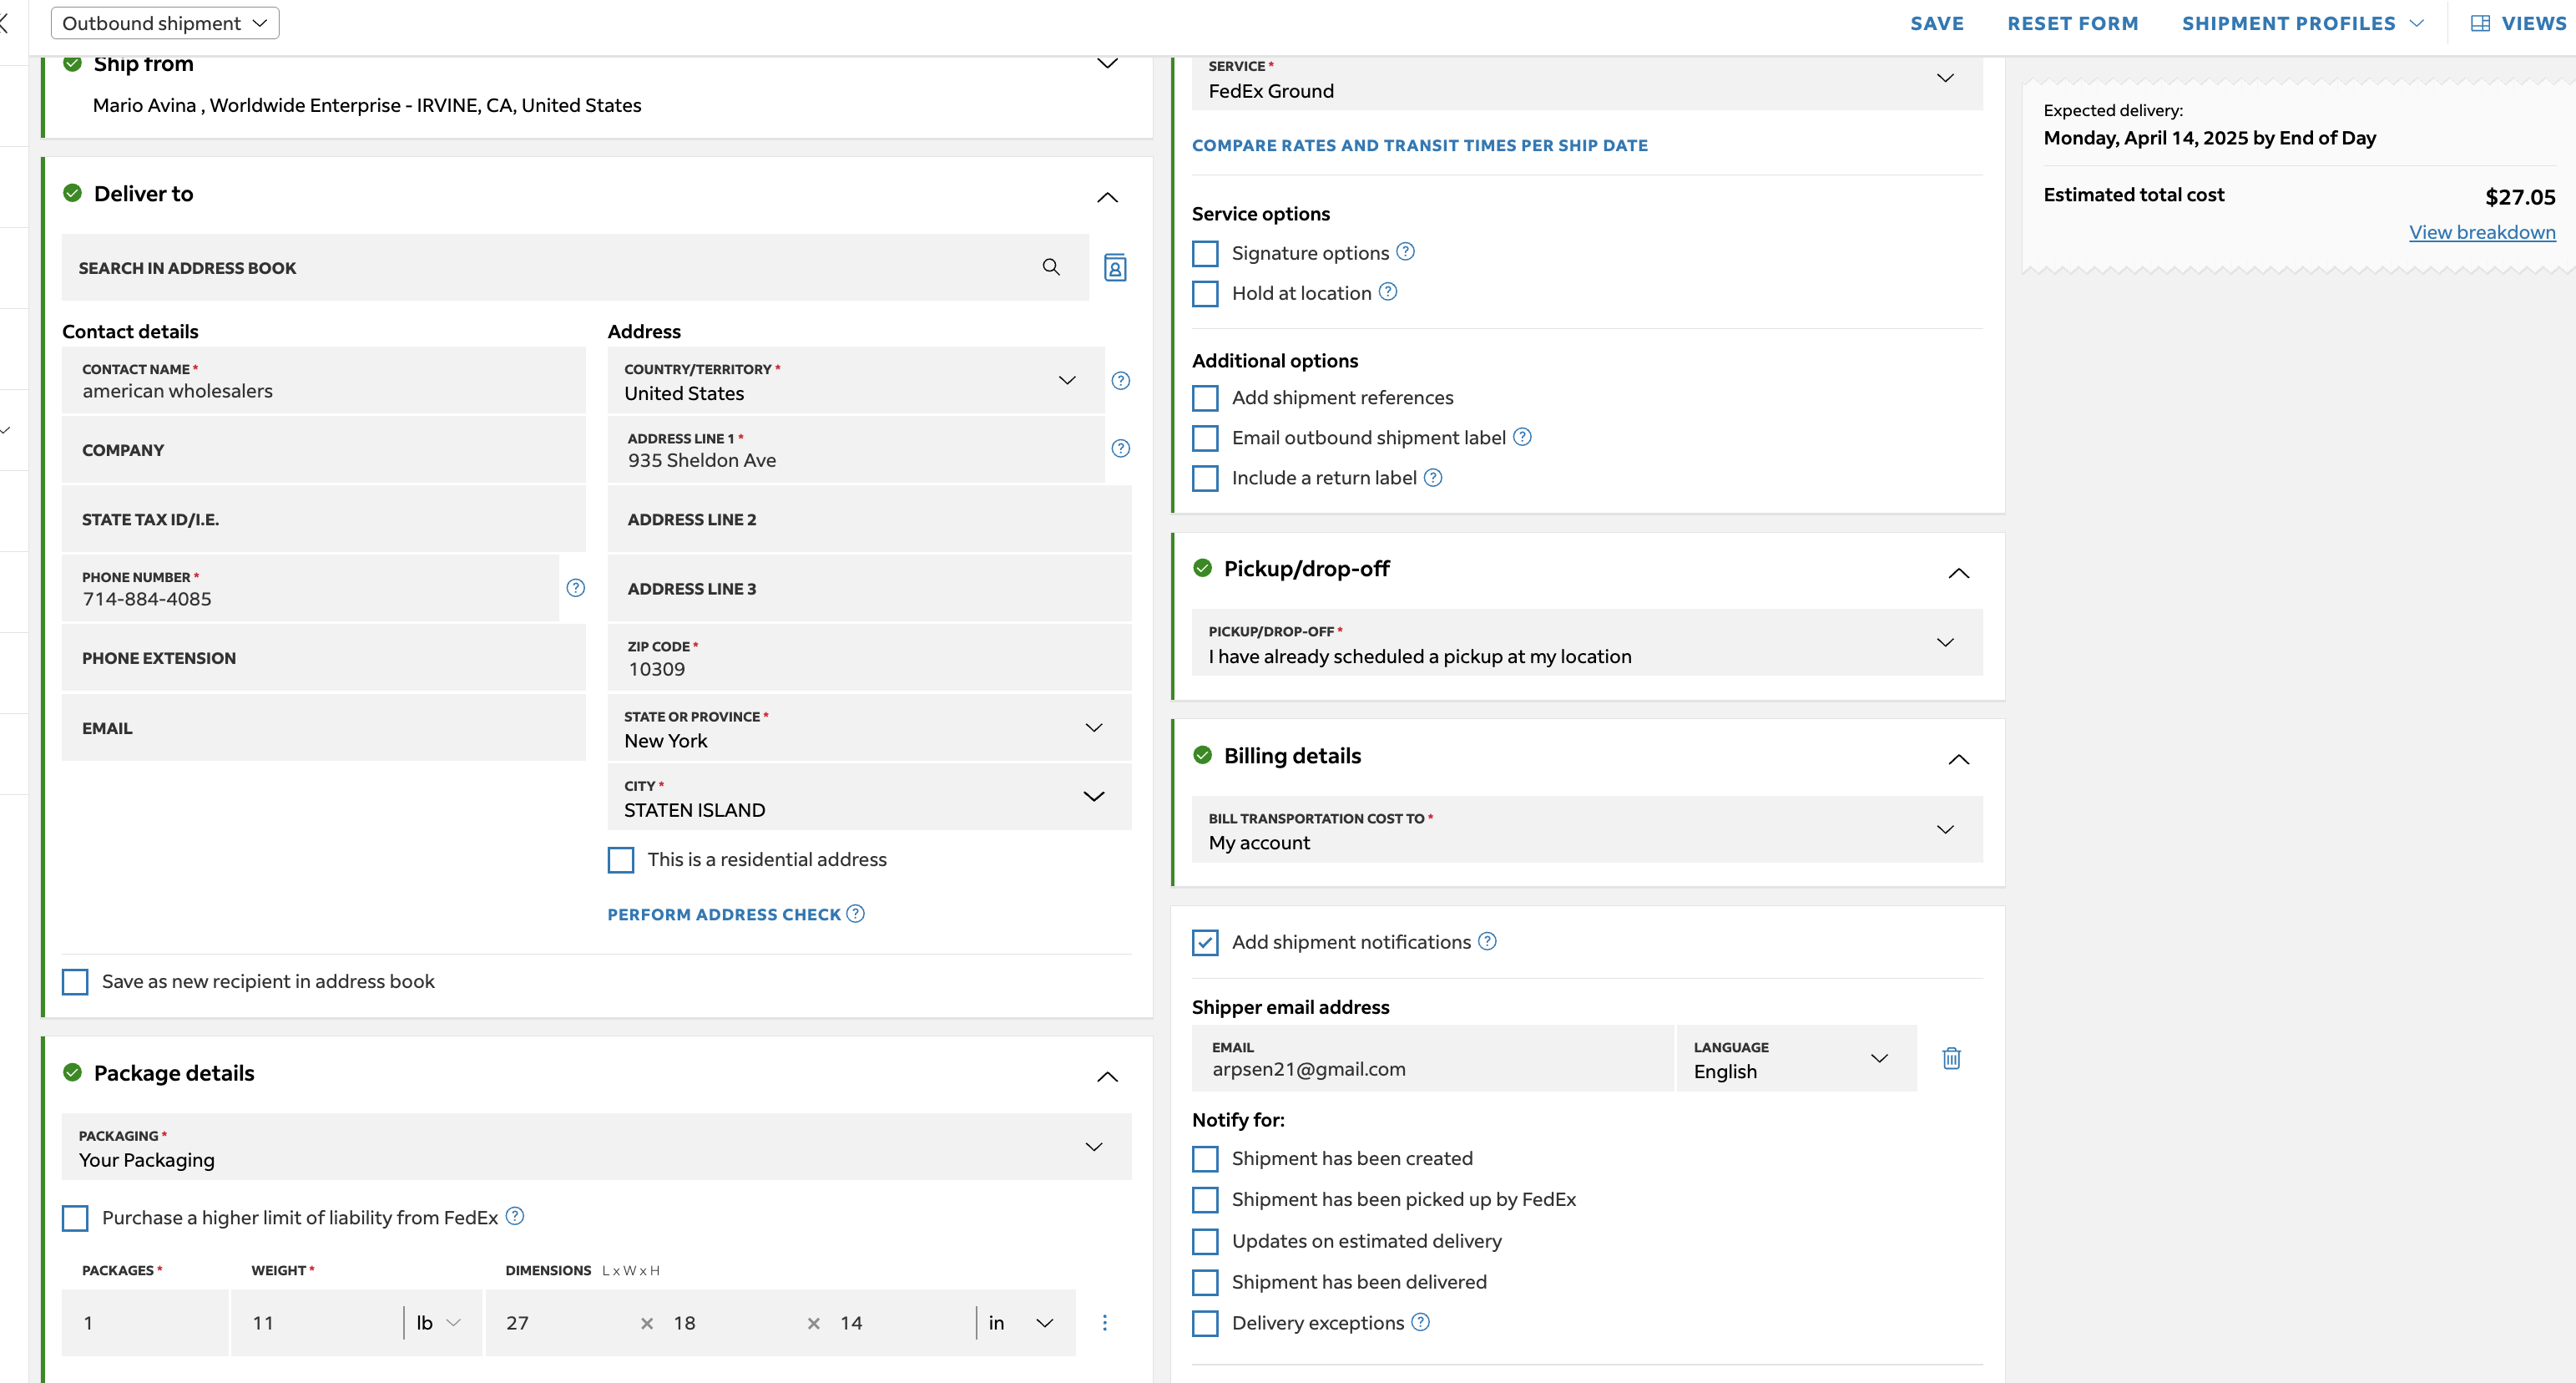Check 'Shipment has been delivered' notification
Viewport: 2576px width, 1383px height.
coord(1206,1283)
